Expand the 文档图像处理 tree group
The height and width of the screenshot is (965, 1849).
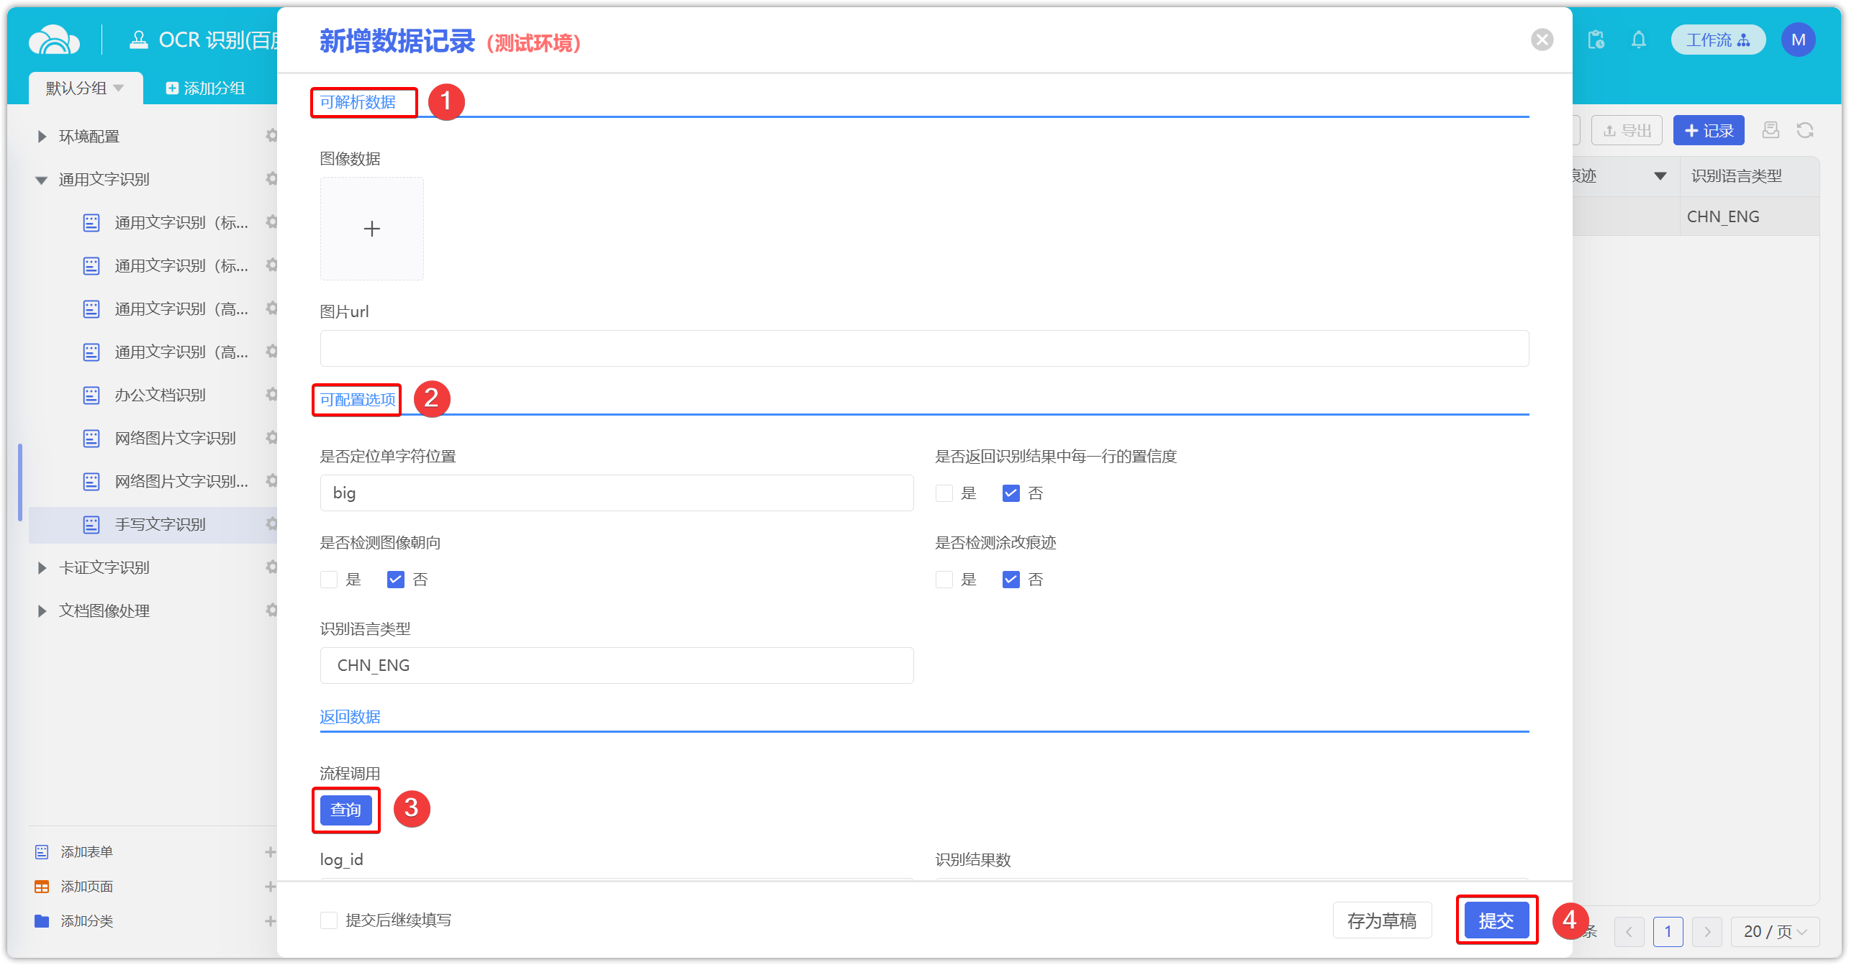[x=42, y=610]
